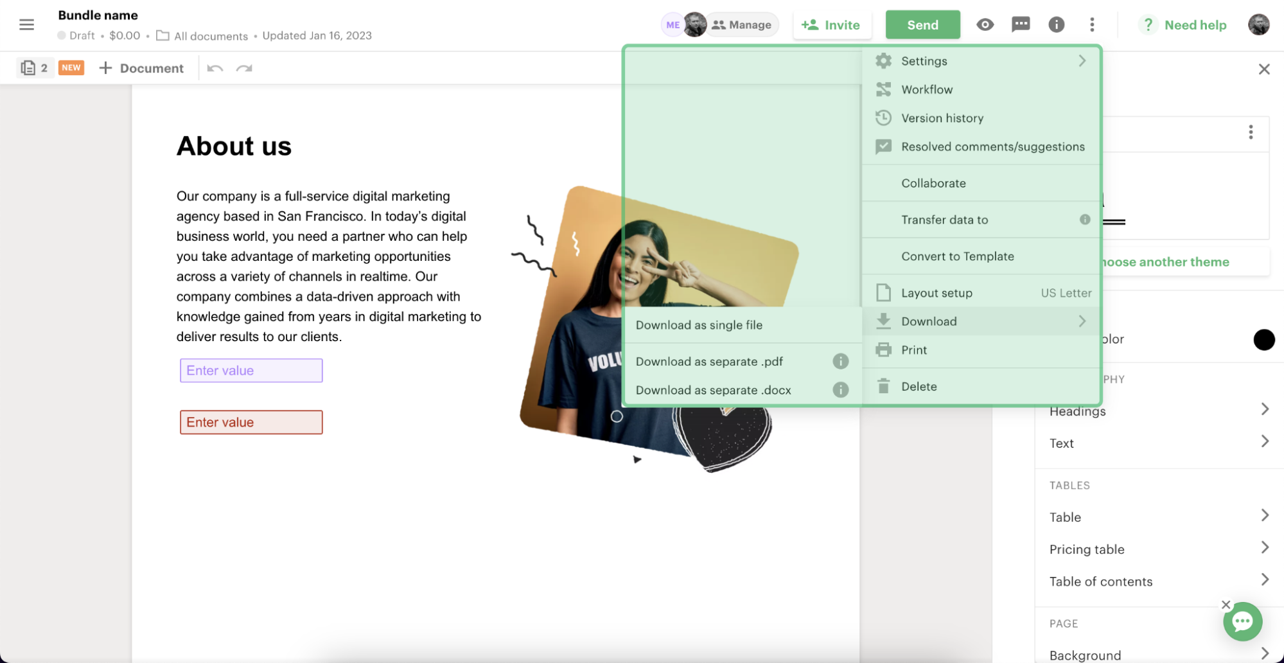The width and height of the screenshot is (1284, 663).
Task: Click the folder icon by All documents
Action: pyautogui.click(x=163, y=36)
